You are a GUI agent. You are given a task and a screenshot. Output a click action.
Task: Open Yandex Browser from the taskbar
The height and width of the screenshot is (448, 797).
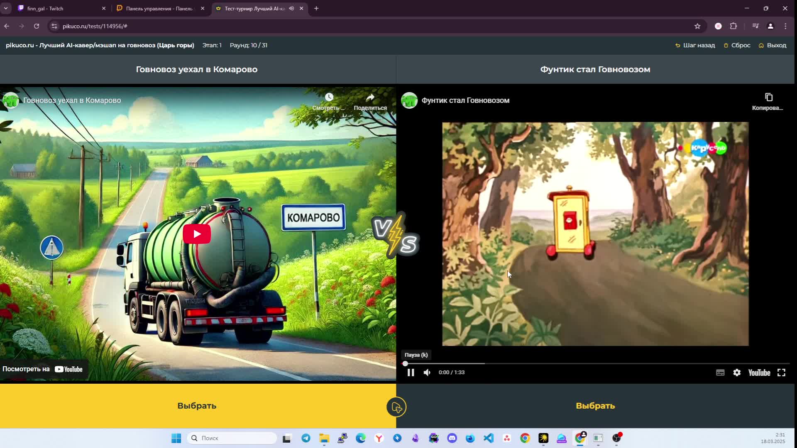[379, 438]
